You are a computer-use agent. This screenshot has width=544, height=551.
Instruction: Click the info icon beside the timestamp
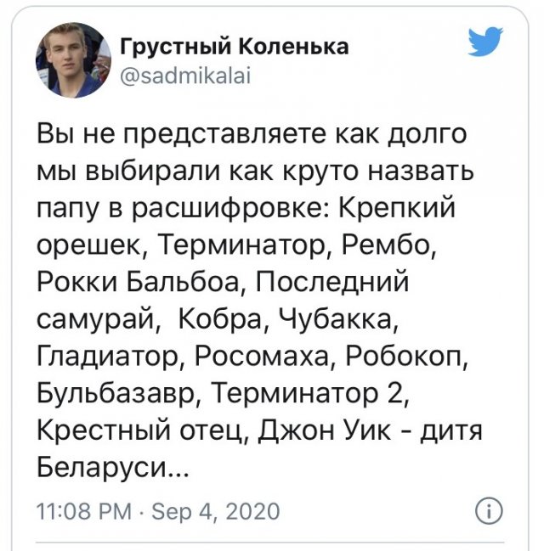tap(490, 511)
